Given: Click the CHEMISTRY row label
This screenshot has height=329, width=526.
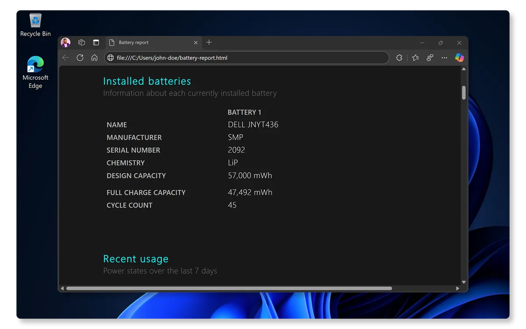Looking at the screenshot, I should (x=125, y=163).
